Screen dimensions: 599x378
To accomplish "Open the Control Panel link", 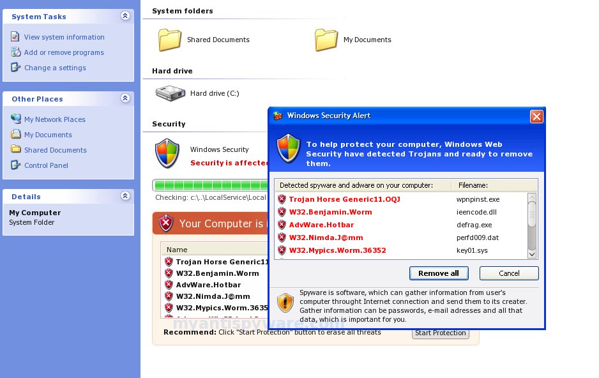I will coord(46,165).
